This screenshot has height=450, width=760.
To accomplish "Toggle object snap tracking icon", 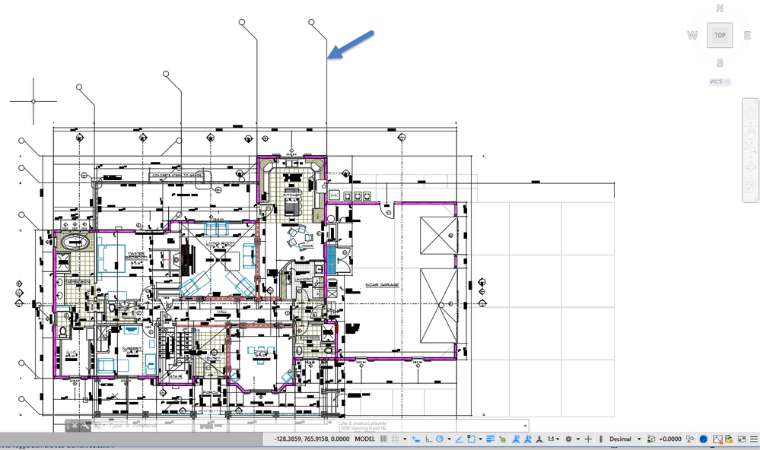I will click(x=459, y=439).
